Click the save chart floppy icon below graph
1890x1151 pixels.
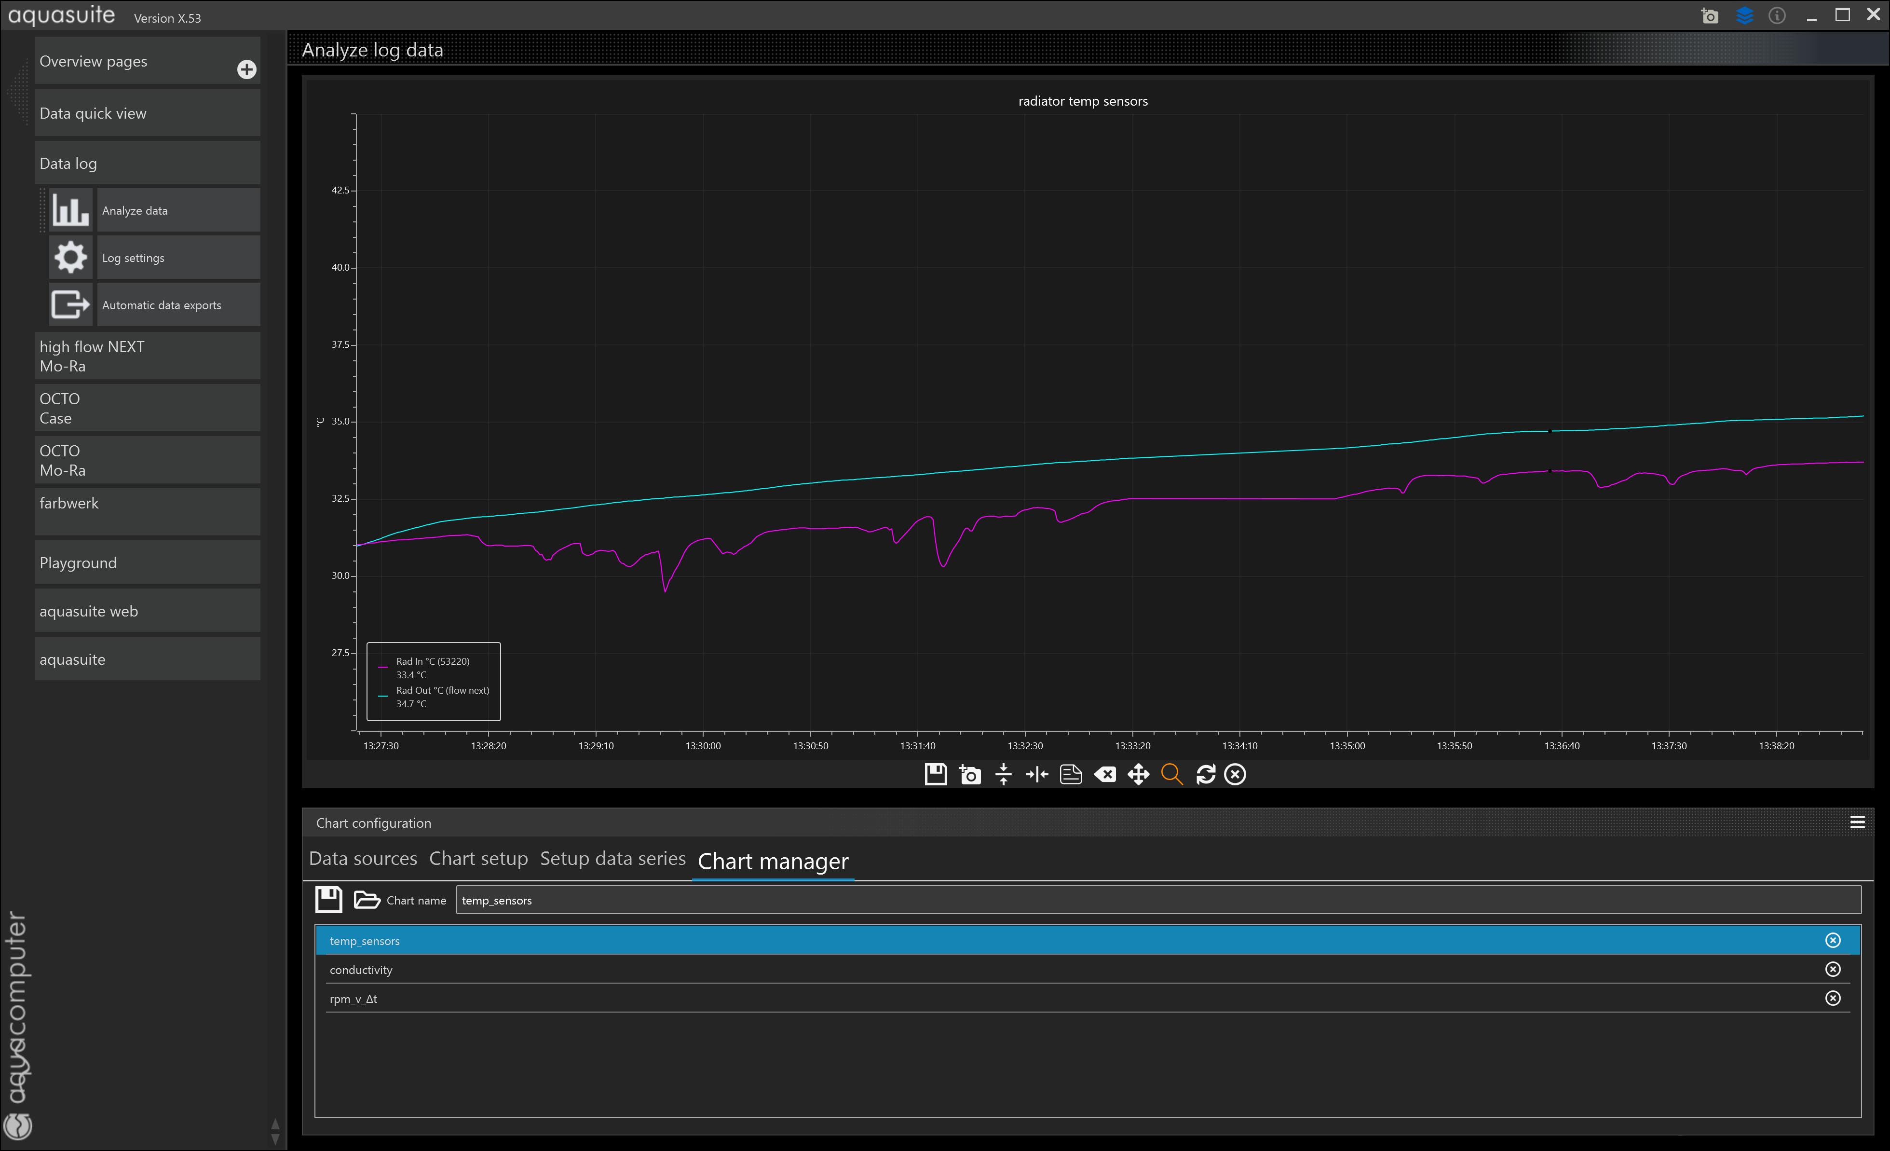tap(935, 774)
